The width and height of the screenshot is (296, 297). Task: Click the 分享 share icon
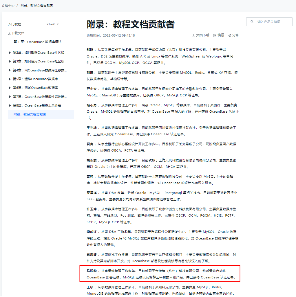pos(229,35)
